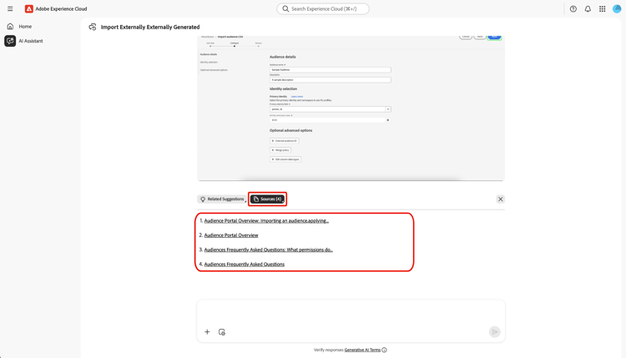The image size is (626, 358).
Task: Click the send message arrow button
Action: point(495,331)
